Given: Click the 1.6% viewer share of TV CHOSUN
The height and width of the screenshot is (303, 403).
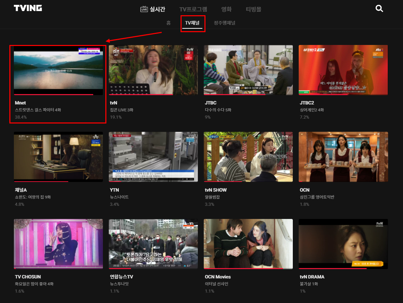Looking at the screenshot, I should [x=19, y=291].
